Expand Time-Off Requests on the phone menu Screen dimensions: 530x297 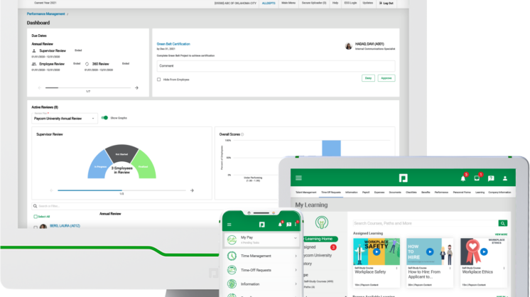tap(296, 271)
